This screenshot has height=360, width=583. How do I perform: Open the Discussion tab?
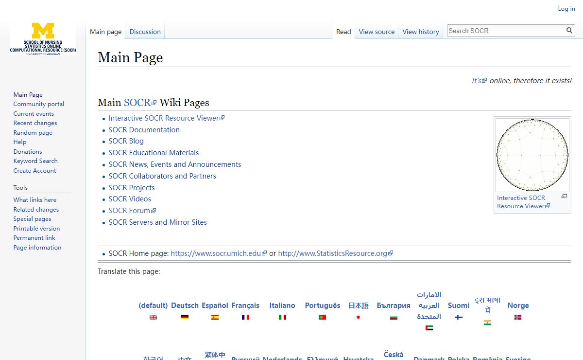145,32
